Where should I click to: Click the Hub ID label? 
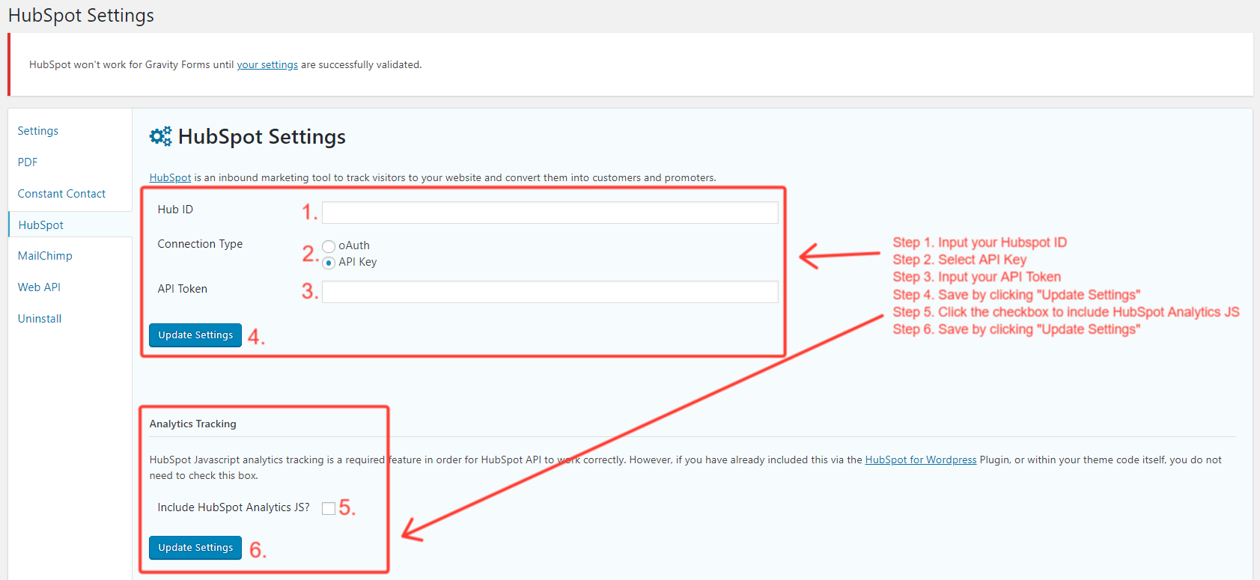coord(175,210)
